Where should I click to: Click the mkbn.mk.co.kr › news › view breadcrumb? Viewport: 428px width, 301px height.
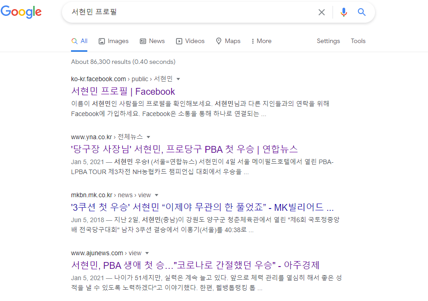[111, 195]
